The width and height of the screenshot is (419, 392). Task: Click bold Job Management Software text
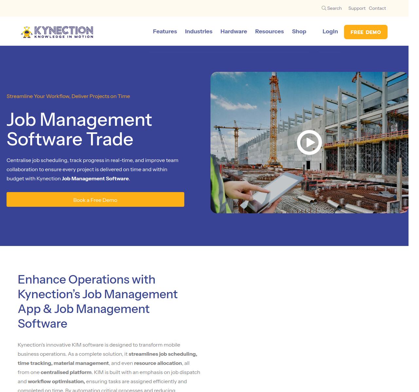(95, 178)
